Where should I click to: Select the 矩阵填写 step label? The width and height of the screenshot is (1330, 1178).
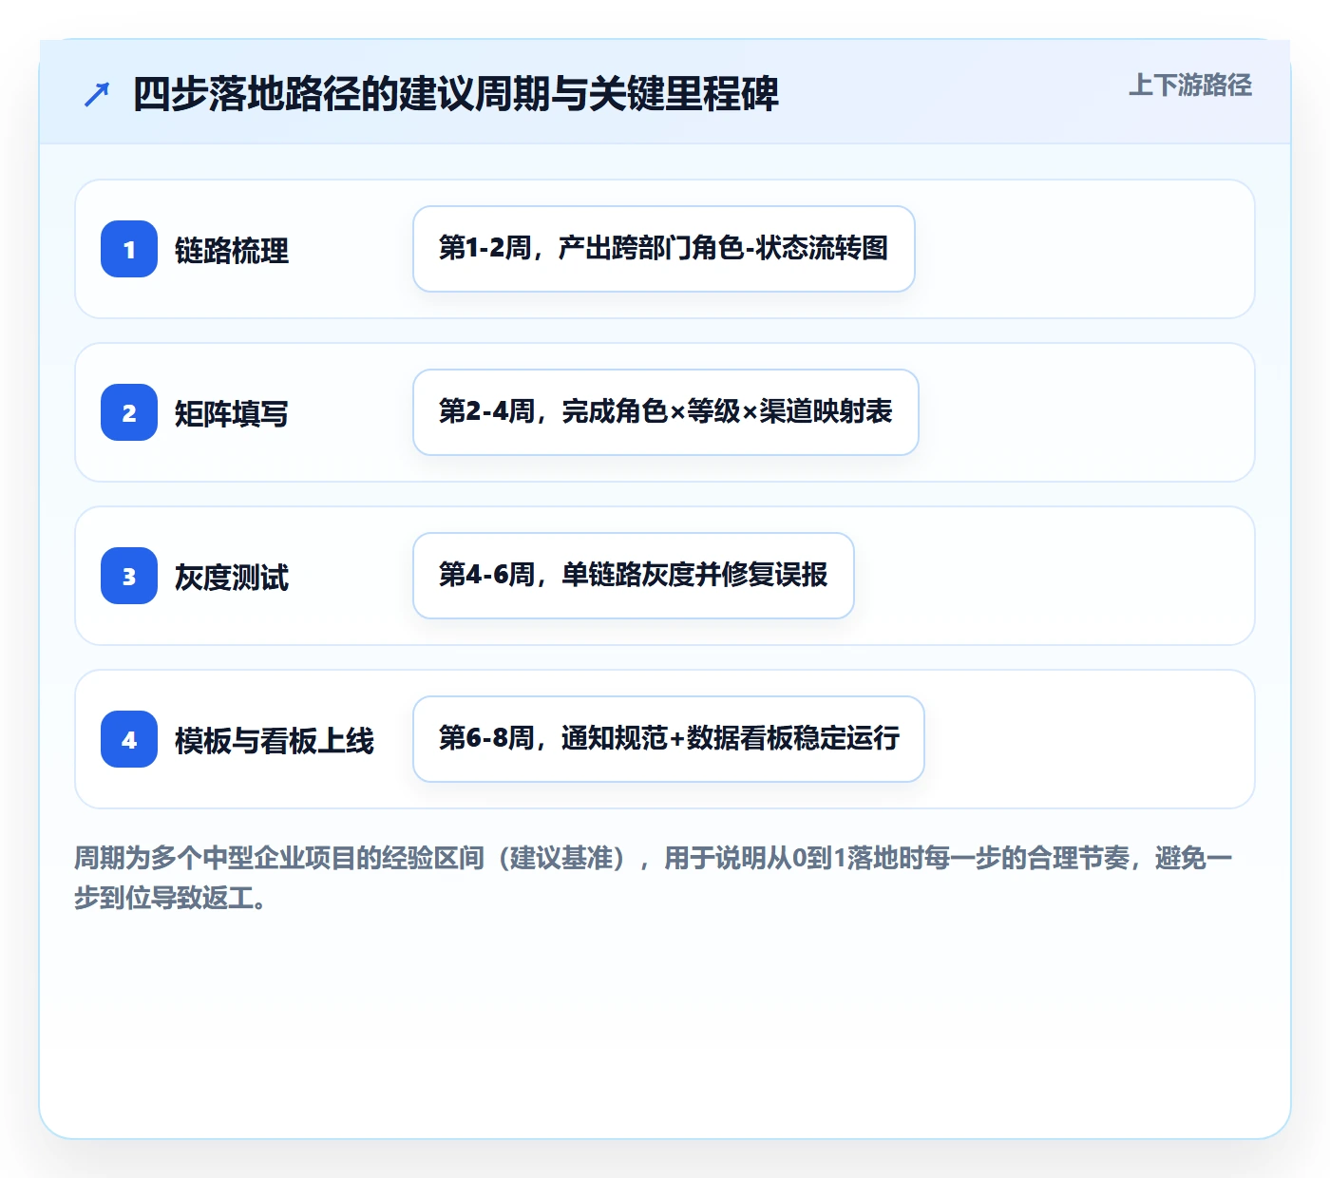232,414
